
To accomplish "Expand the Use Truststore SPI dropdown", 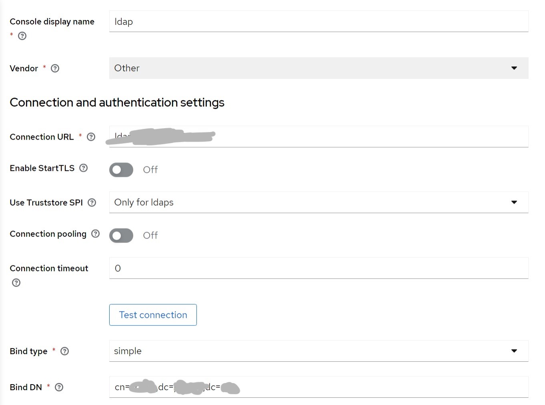I will tap(318, 202).
